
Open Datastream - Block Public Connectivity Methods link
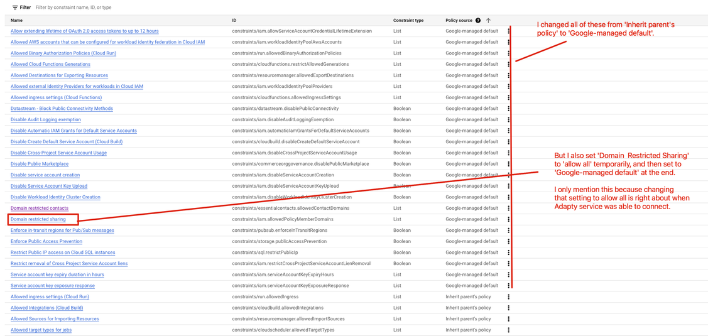click(x=62, y=109)
